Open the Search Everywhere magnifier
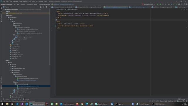188x106 pixels. point(187,4)
